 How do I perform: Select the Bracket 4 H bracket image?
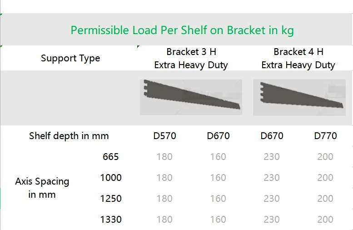tap(299, 97)
